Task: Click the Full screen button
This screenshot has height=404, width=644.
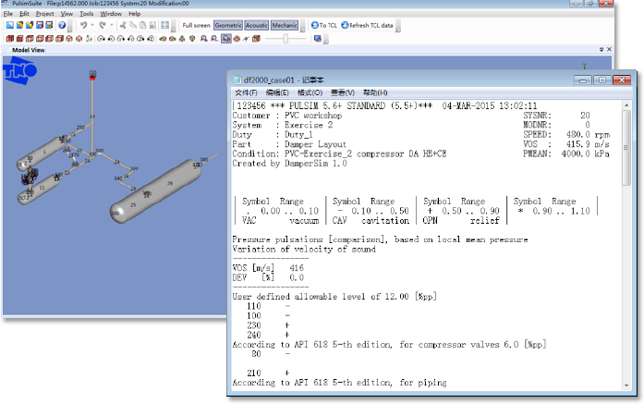Action: (196, 26)
